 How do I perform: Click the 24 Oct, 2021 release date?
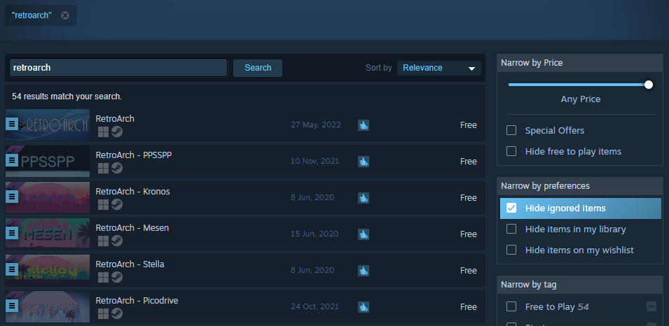(315, 306)
